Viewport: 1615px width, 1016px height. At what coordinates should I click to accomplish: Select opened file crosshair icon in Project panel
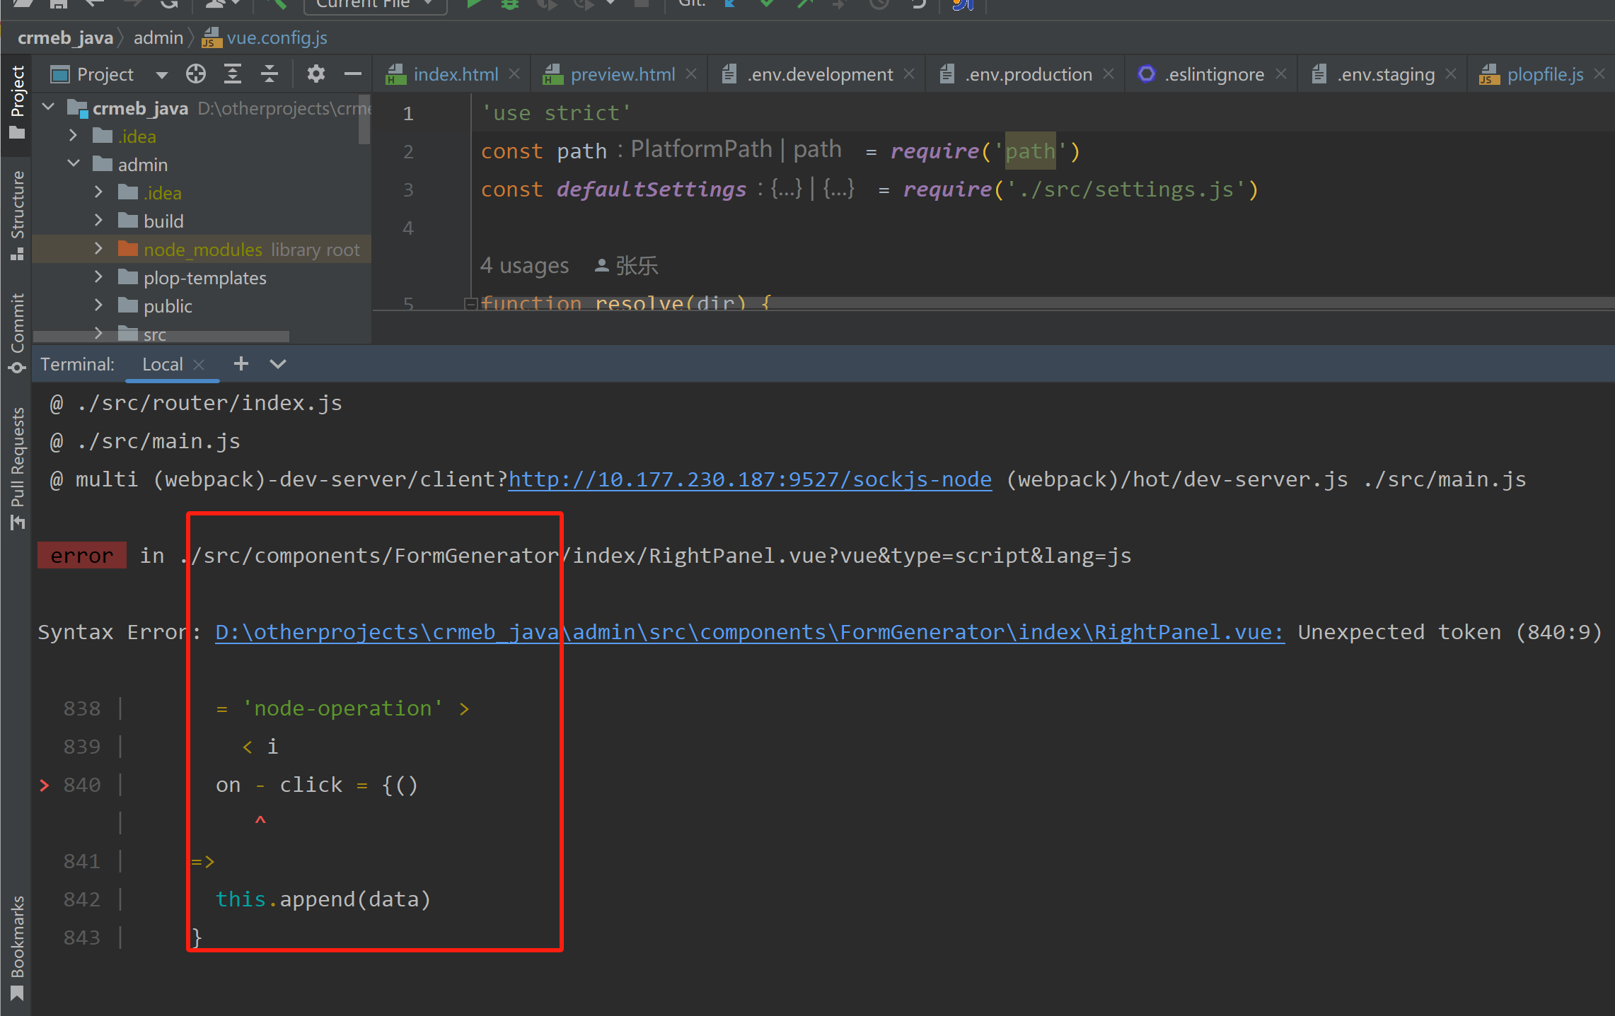196,74
